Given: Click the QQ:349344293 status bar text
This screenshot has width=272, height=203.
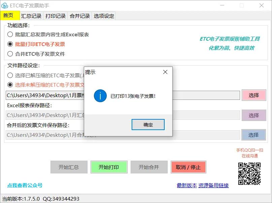Looking at the screenshot, I should pyautogui.click(x=61, y=199).
